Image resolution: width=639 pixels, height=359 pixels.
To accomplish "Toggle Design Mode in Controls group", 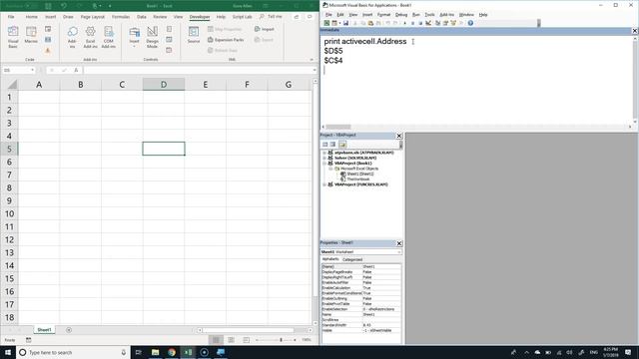I will click(152, 37).
